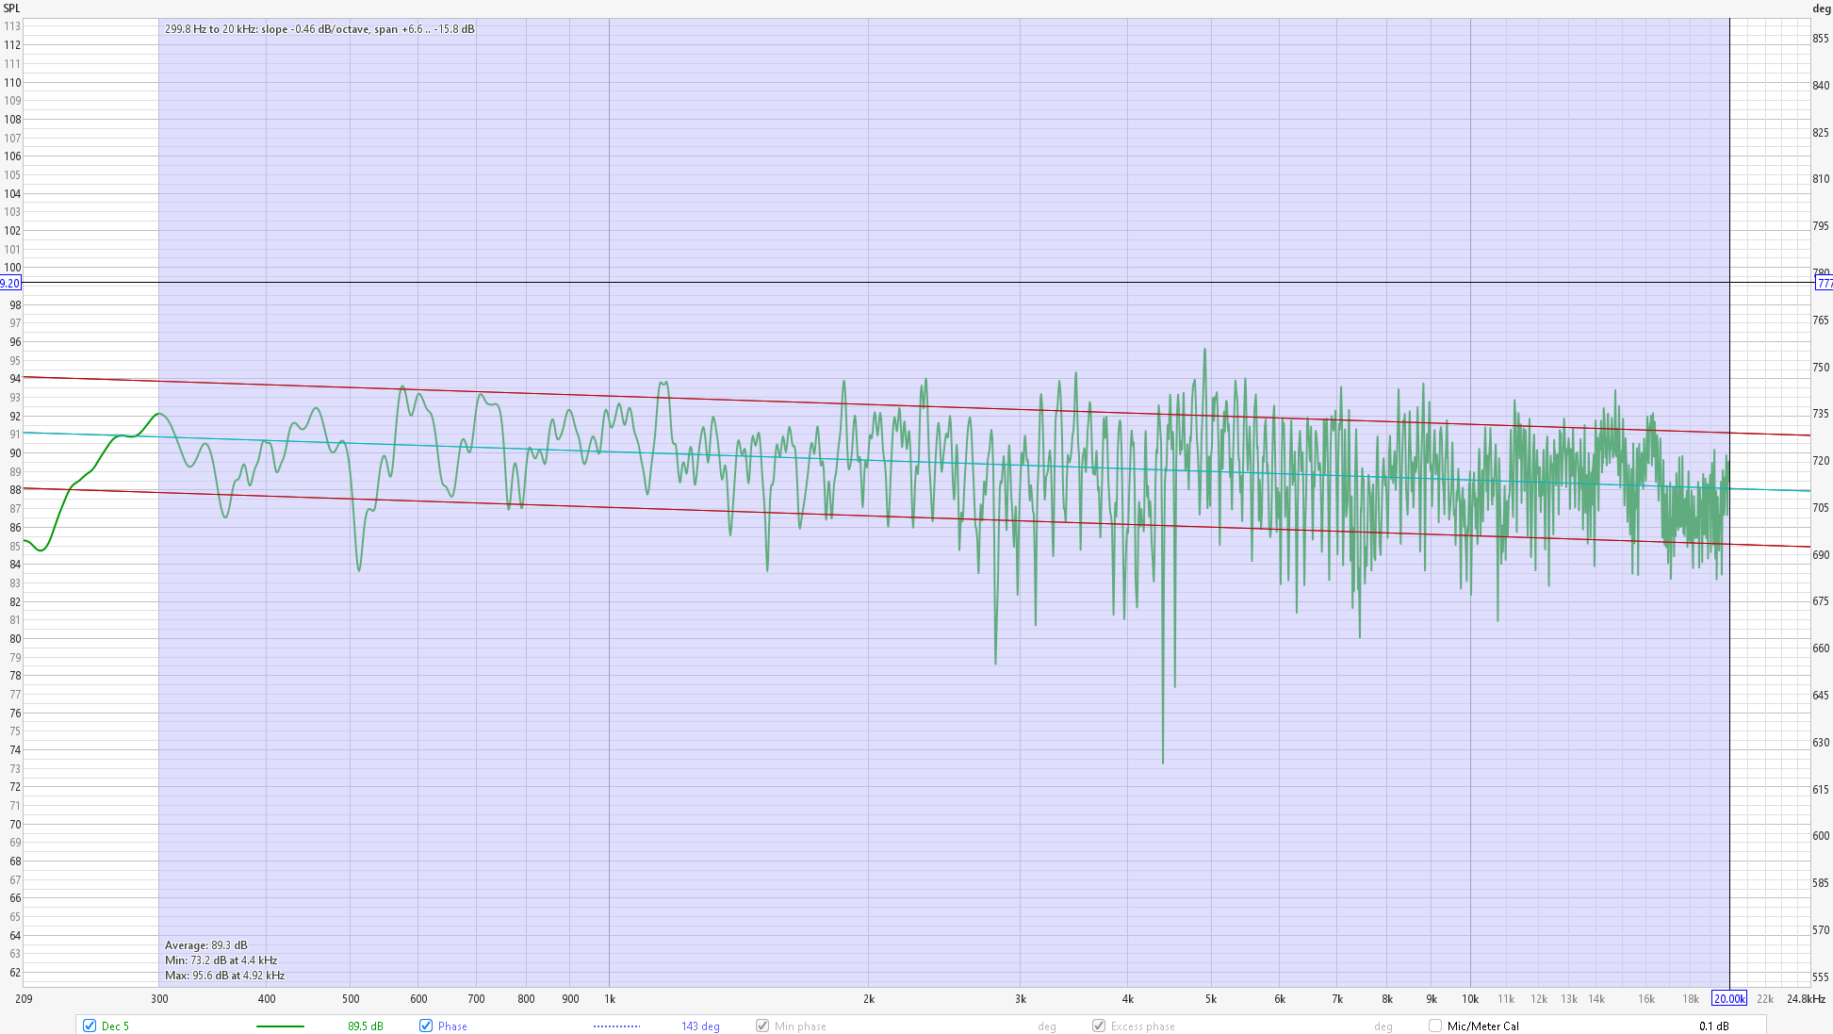Click the 113 SPL axis label
Viewport: 1833px width, 1034px height.
(12, 26)
